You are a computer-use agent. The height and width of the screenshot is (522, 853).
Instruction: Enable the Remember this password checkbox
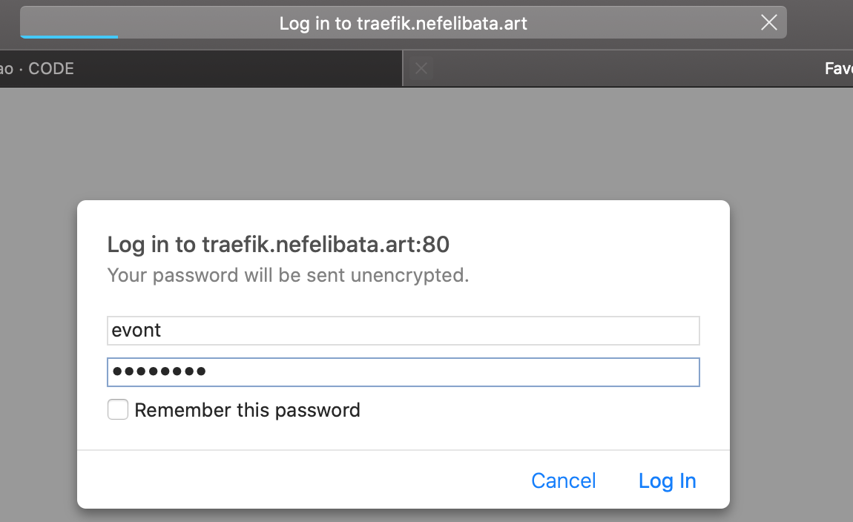[118, 410]
